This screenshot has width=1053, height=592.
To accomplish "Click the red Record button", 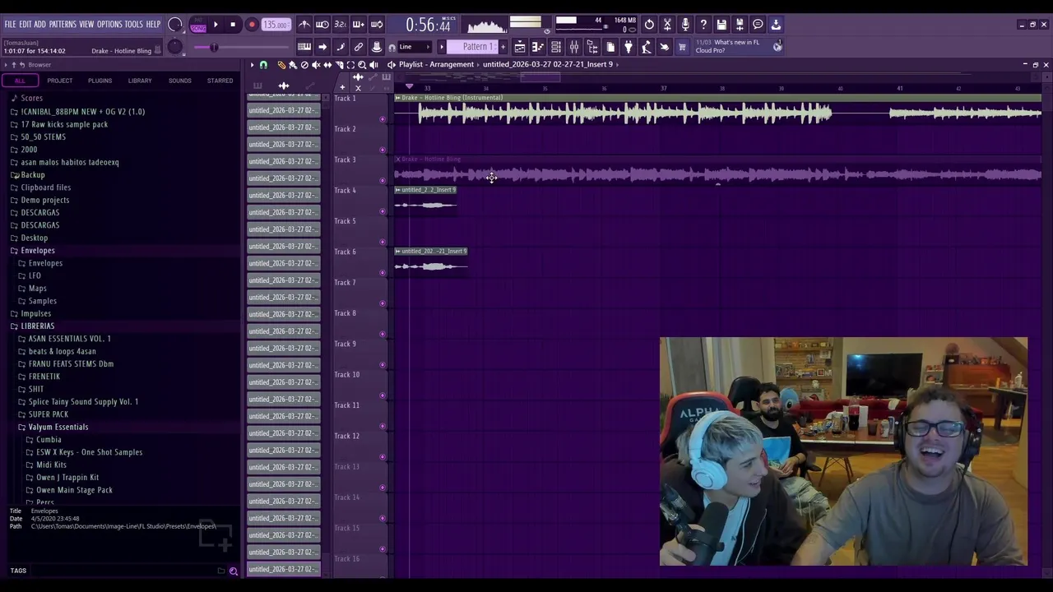I will tap(252, 25).
